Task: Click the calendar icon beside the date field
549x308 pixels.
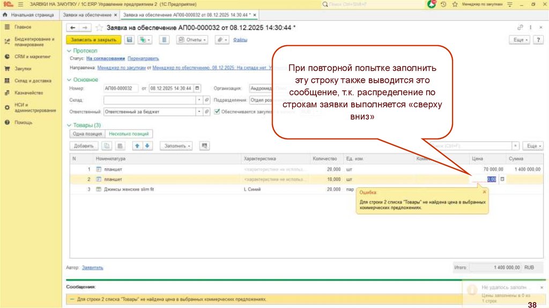Action: (197, 89)
